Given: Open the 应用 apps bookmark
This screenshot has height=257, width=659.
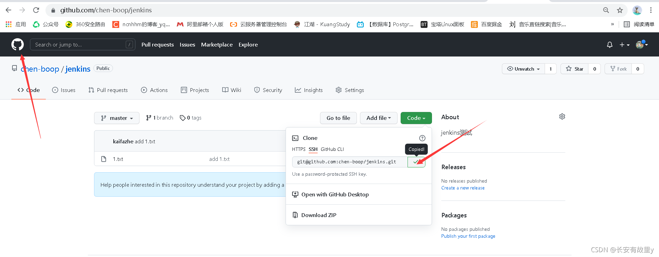Looking at the screenshot, I should coord(16,24).
